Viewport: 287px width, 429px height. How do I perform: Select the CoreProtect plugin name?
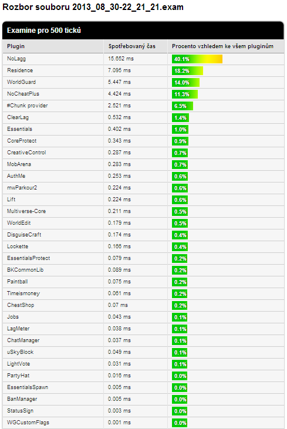pos(22,141)
